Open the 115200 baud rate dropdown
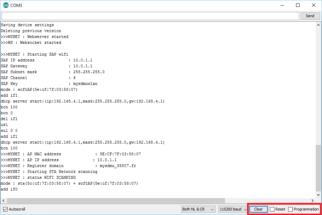The height and width of the screenshot is (215, 322). (x=233, y=209)
